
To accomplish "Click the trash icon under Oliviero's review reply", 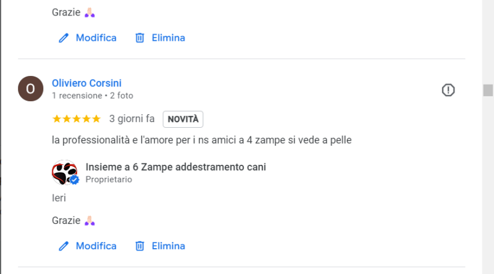I will tap(140, 246).
